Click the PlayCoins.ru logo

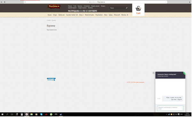coord(54,6)
